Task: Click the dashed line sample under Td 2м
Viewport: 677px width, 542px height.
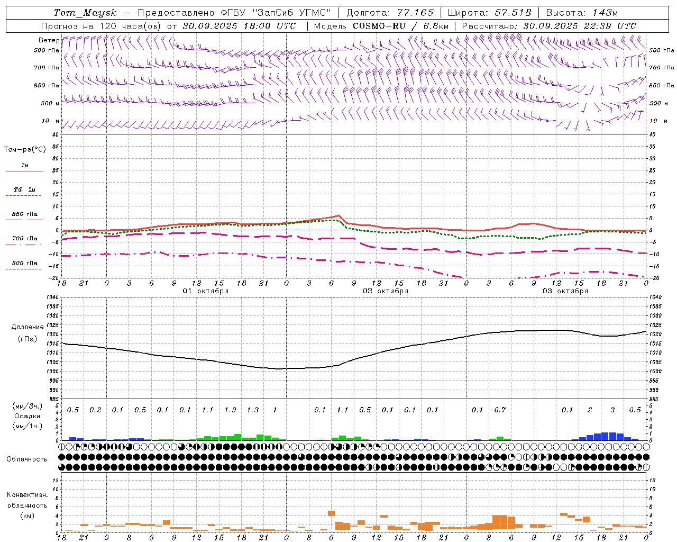Action: click(x=24, y=196)
